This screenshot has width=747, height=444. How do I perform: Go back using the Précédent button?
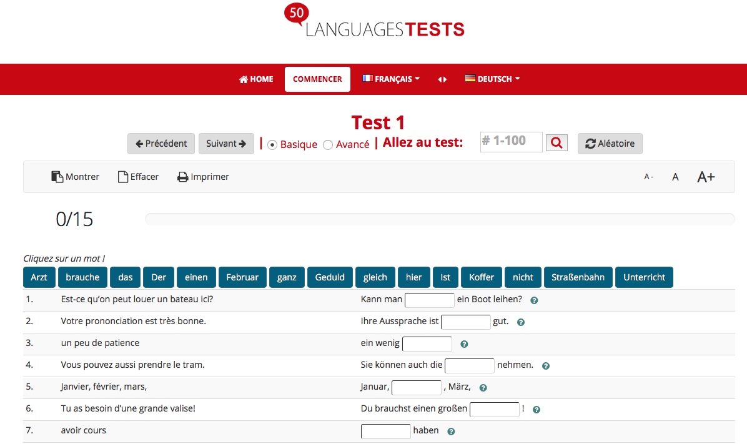point(161,144)
